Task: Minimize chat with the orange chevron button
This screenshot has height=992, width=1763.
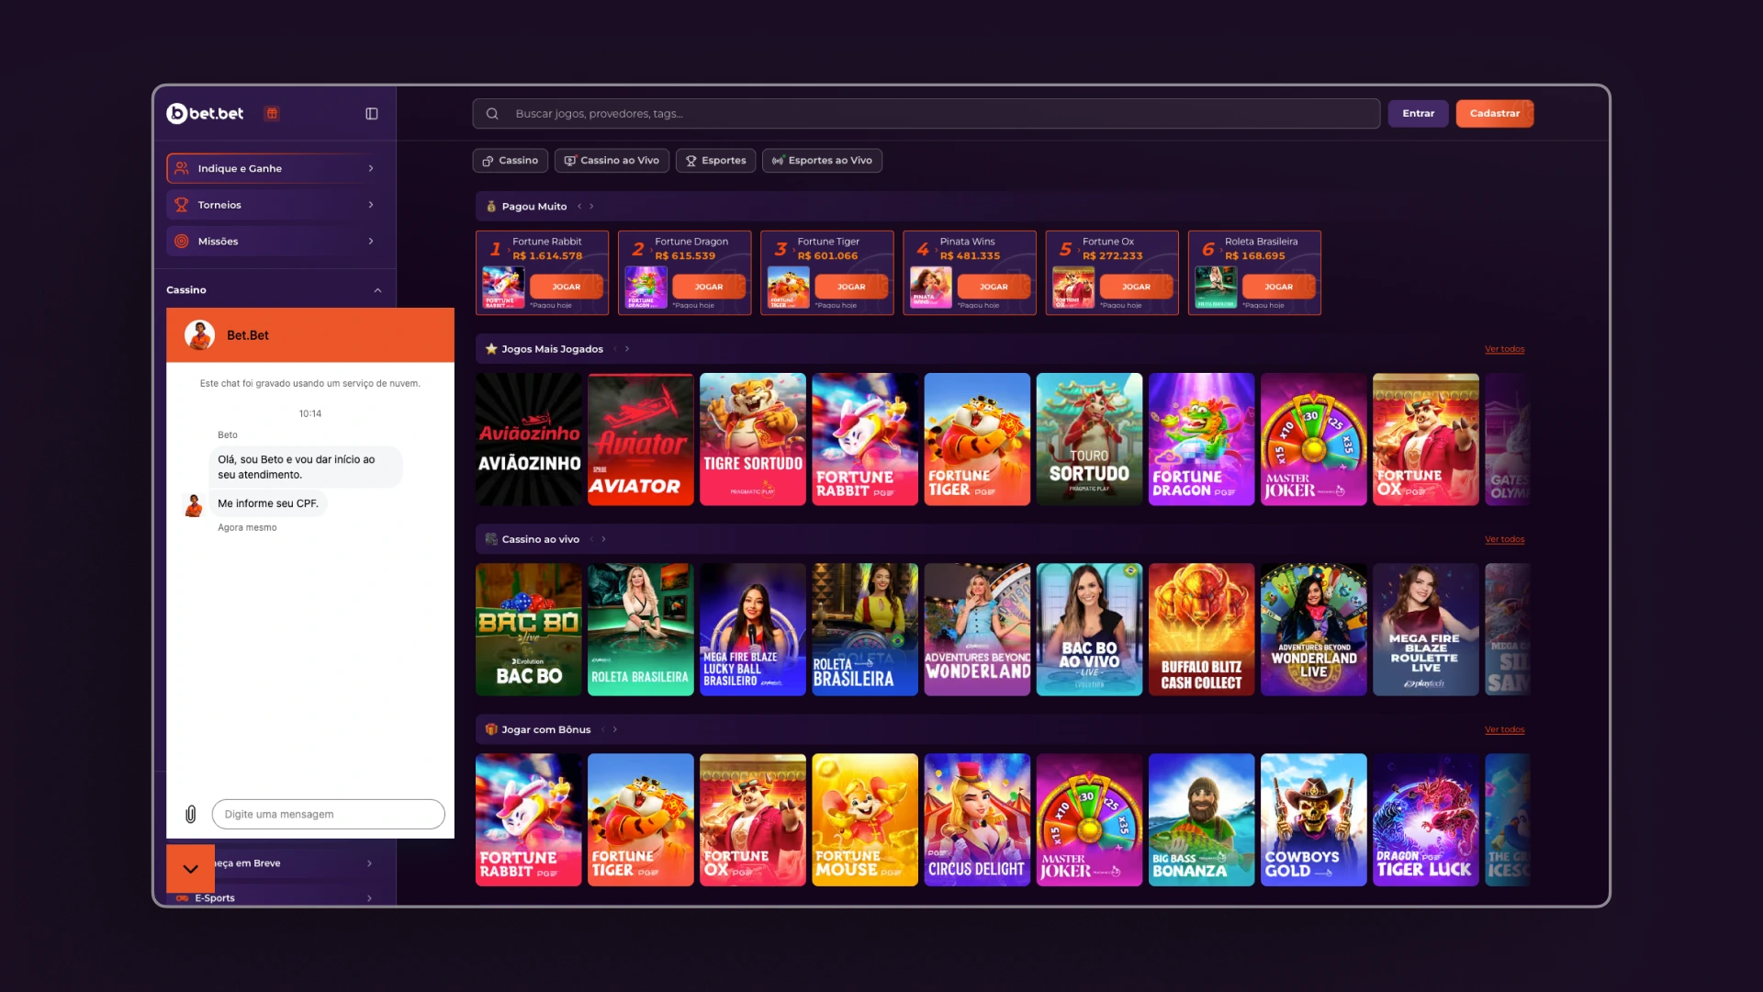Action: tap(191, 868)
